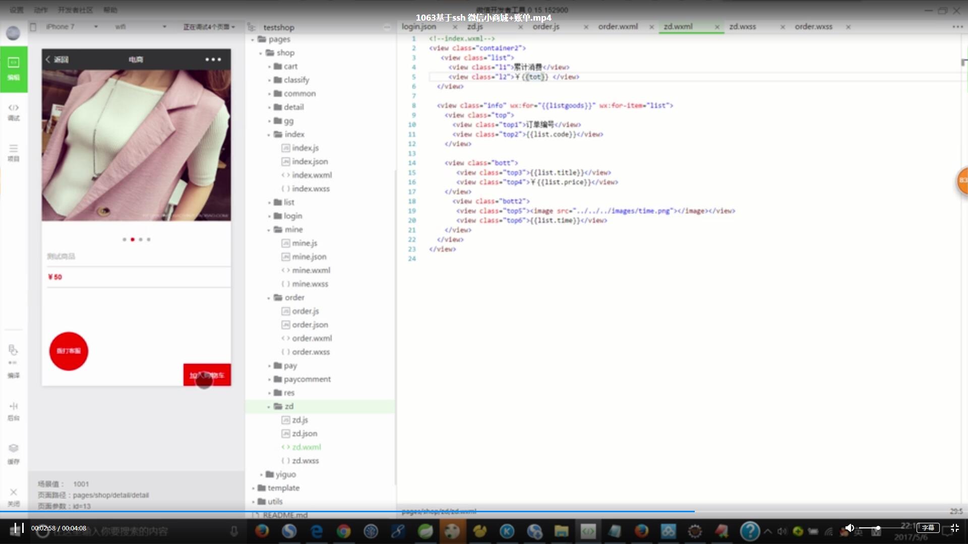Expand the cart folder

pos(269,66)
